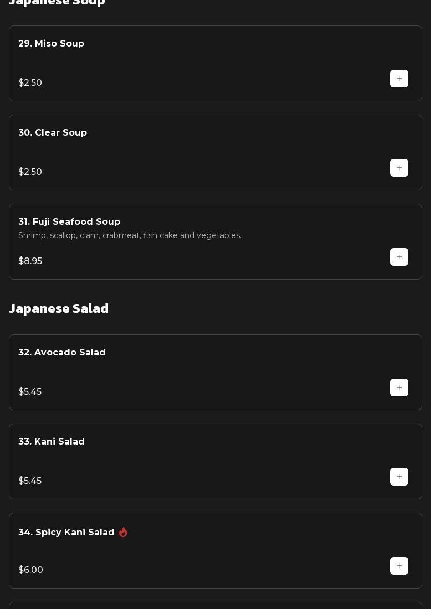Open the 29. Miso Soup item title

tap(51, 43)
